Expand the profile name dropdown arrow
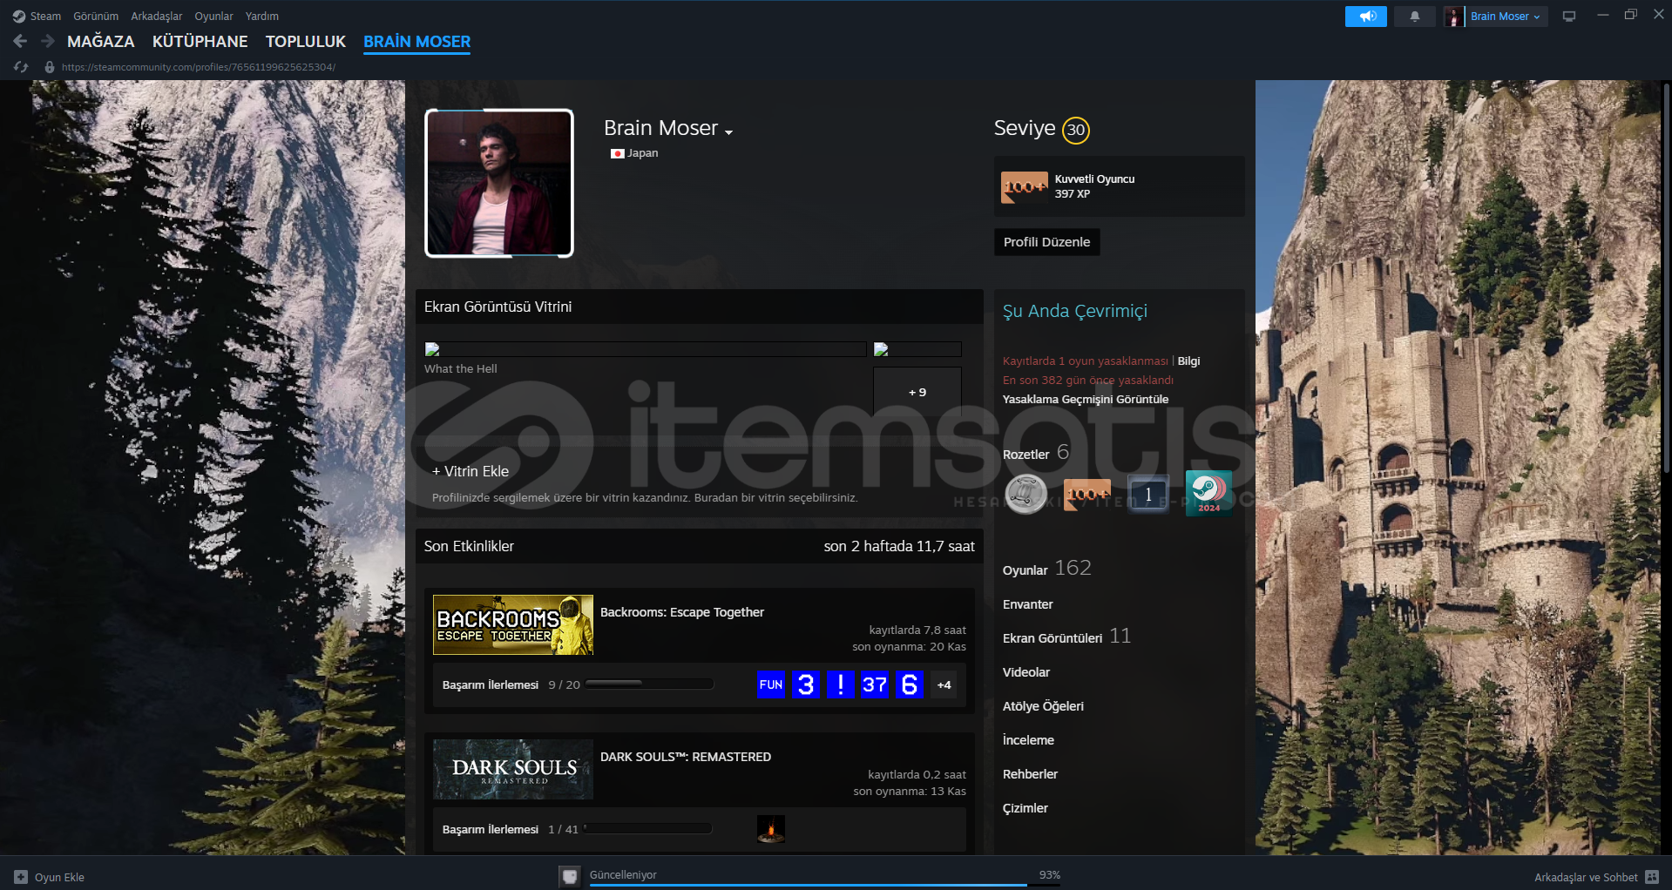 (x=729, y=132)
